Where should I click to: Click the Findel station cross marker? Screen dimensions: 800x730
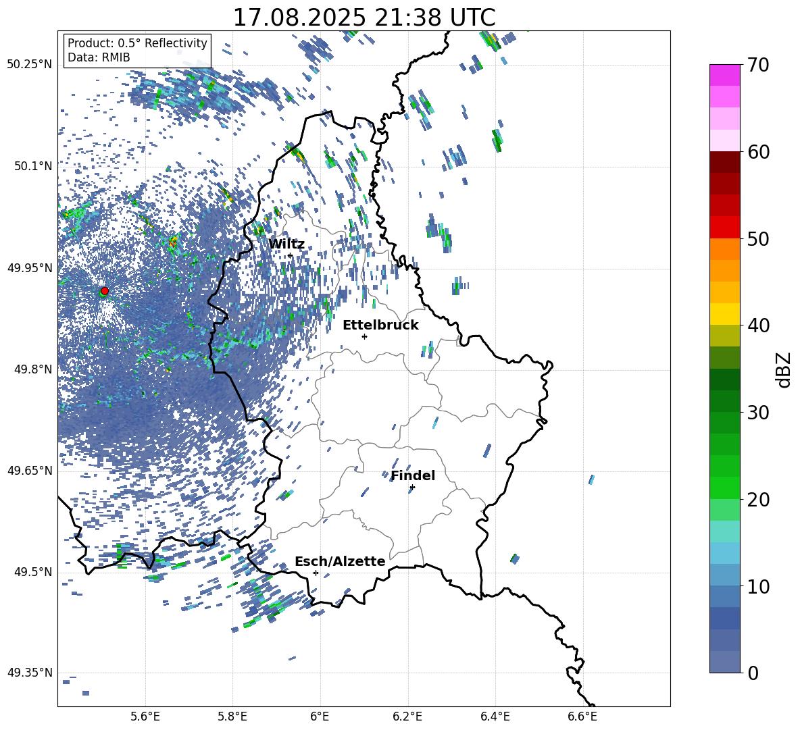click(412, 488)
